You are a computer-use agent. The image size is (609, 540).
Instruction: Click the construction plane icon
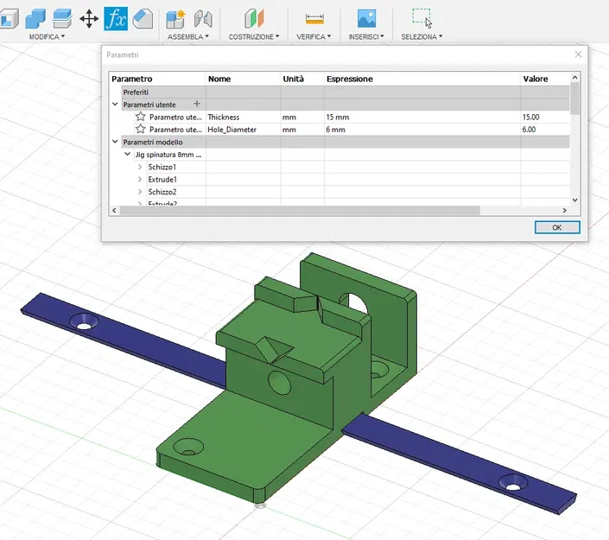click(x=253, y=18)
